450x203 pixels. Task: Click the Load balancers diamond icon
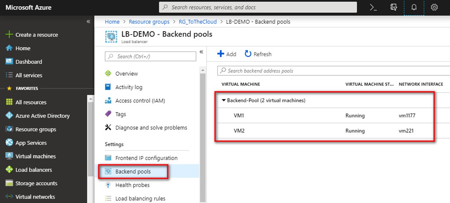coord(9,170)
